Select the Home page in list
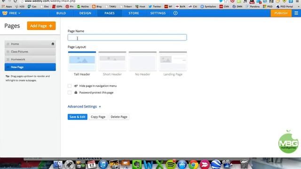 [x=30, y=44]
